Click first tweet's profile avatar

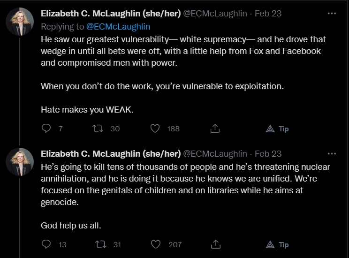point(20,22)
